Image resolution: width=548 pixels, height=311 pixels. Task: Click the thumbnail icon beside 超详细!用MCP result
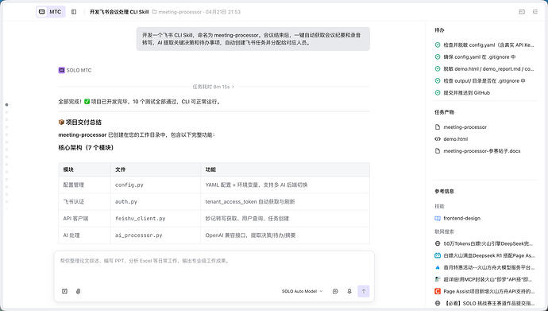(x=438, y=279)
